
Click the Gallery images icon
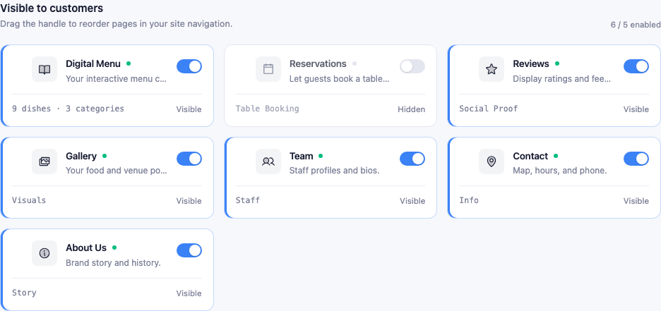(44, 161)
